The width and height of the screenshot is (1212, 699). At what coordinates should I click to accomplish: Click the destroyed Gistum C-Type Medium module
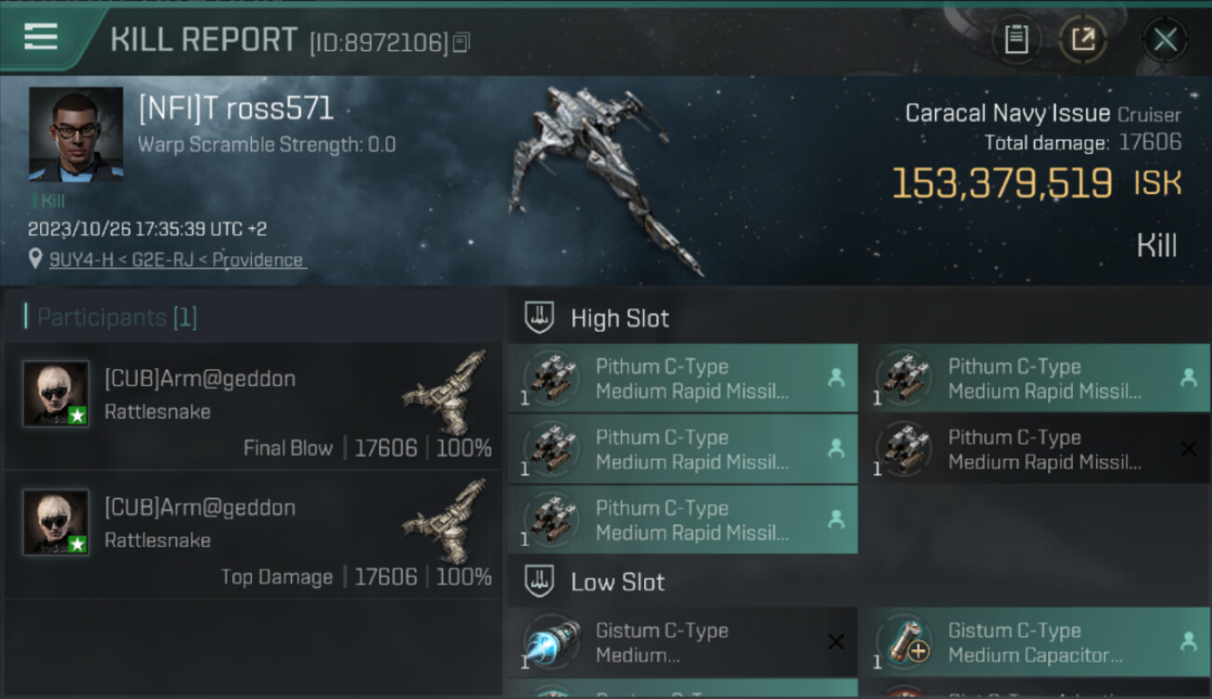coord(682,642)
